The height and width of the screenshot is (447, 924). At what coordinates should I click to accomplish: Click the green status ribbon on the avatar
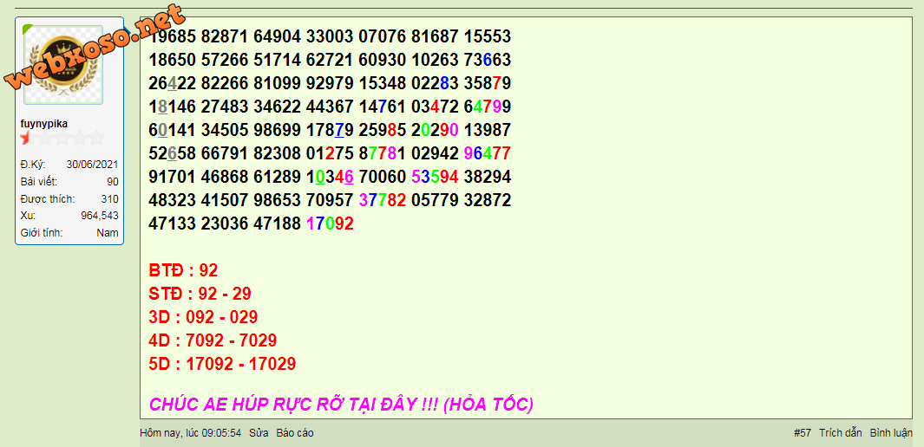tap(28, 30)
